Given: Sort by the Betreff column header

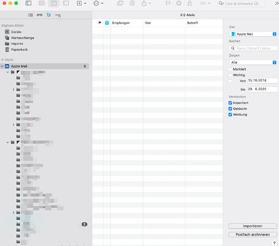Looking at the screenshot, I should coord(193,23).
